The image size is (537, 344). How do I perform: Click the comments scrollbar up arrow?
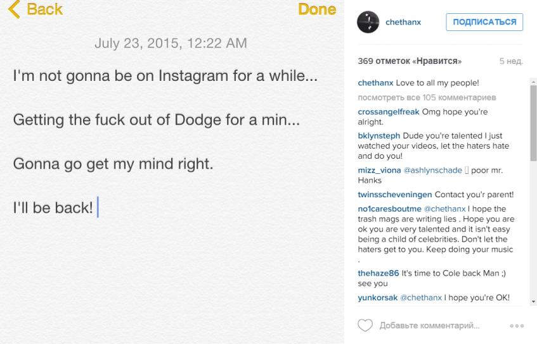click(533, 82)
